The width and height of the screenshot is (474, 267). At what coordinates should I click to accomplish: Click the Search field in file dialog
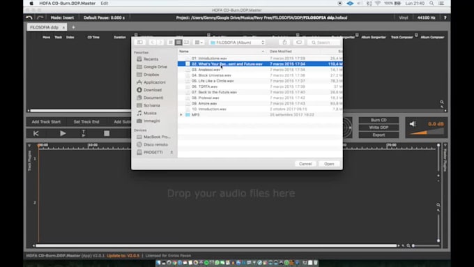click(x=324, y=43)
